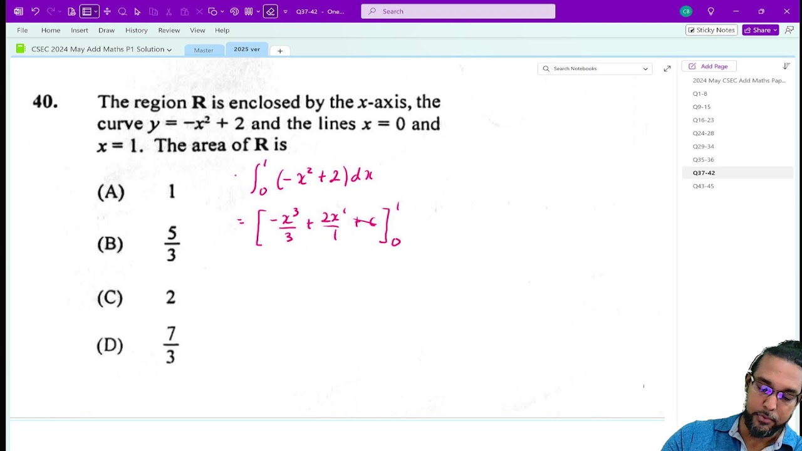802x451 pixels.
Task: Expand page to full view icon
Action: pyautogui.click(x=667, y=68)
